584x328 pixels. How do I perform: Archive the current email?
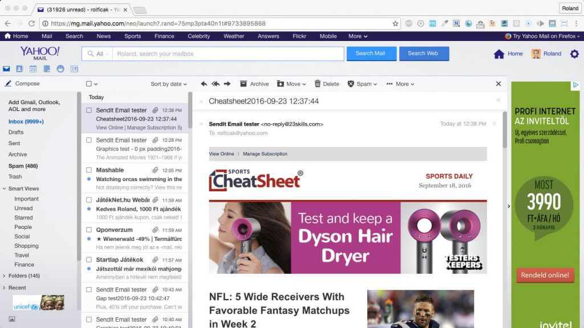tap(254, 84)
